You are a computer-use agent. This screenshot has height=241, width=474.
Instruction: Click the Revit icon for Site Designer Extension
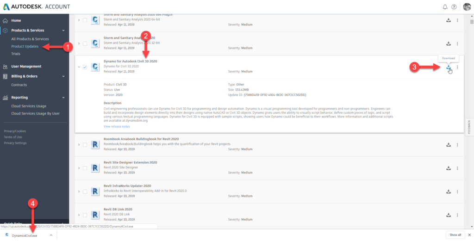point(95,168)
